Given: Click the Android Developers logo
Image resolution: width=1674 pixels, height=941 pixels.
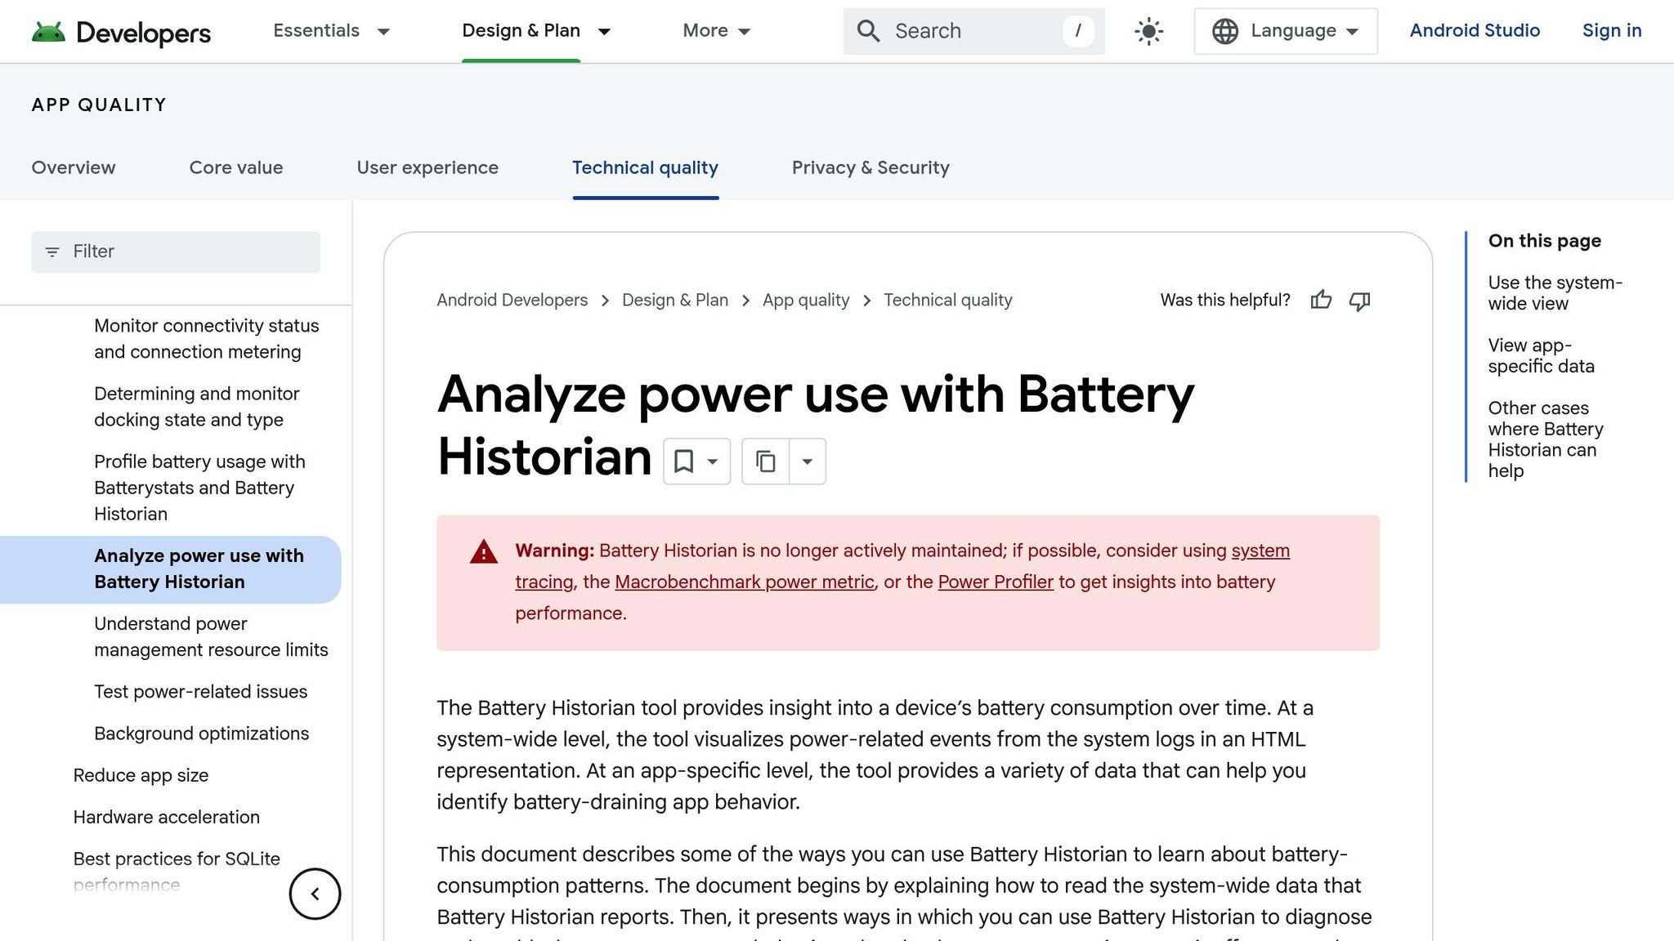Looking at the screenshot, I should [121, 31].
